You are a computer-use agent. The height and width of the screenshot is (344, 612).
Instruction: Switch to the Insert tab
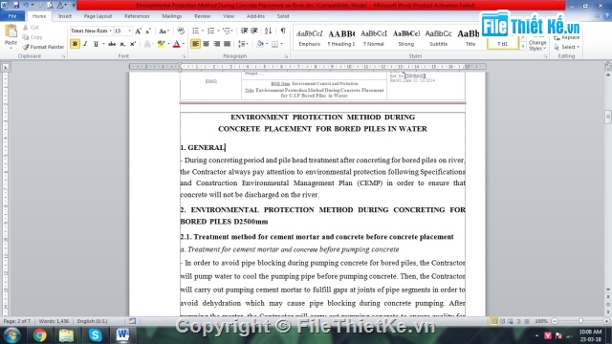click(x=65, y=16)
